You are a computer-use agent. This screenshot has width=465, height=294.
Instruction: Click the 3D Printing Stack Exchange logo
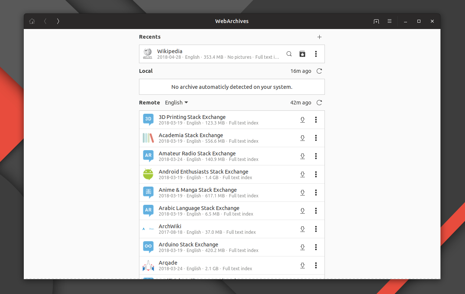click(148, 120)
